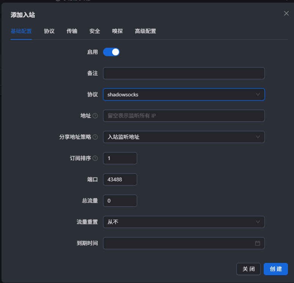Focus the 备注 input field
The width and height of the screenshot is (294, 283).
184,73
